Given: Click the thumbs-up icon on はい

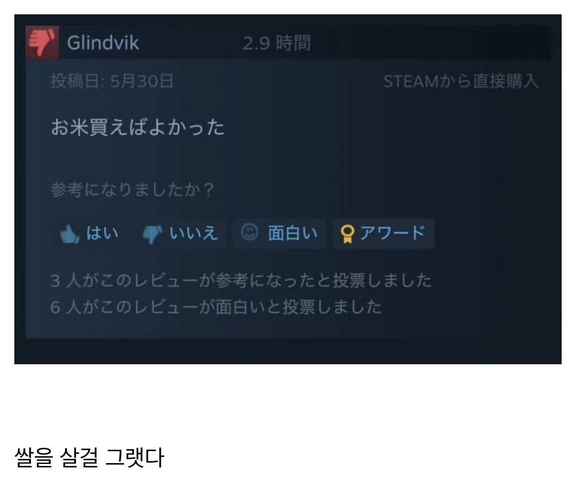Looking at the screenshot, I should coord(70,234).
